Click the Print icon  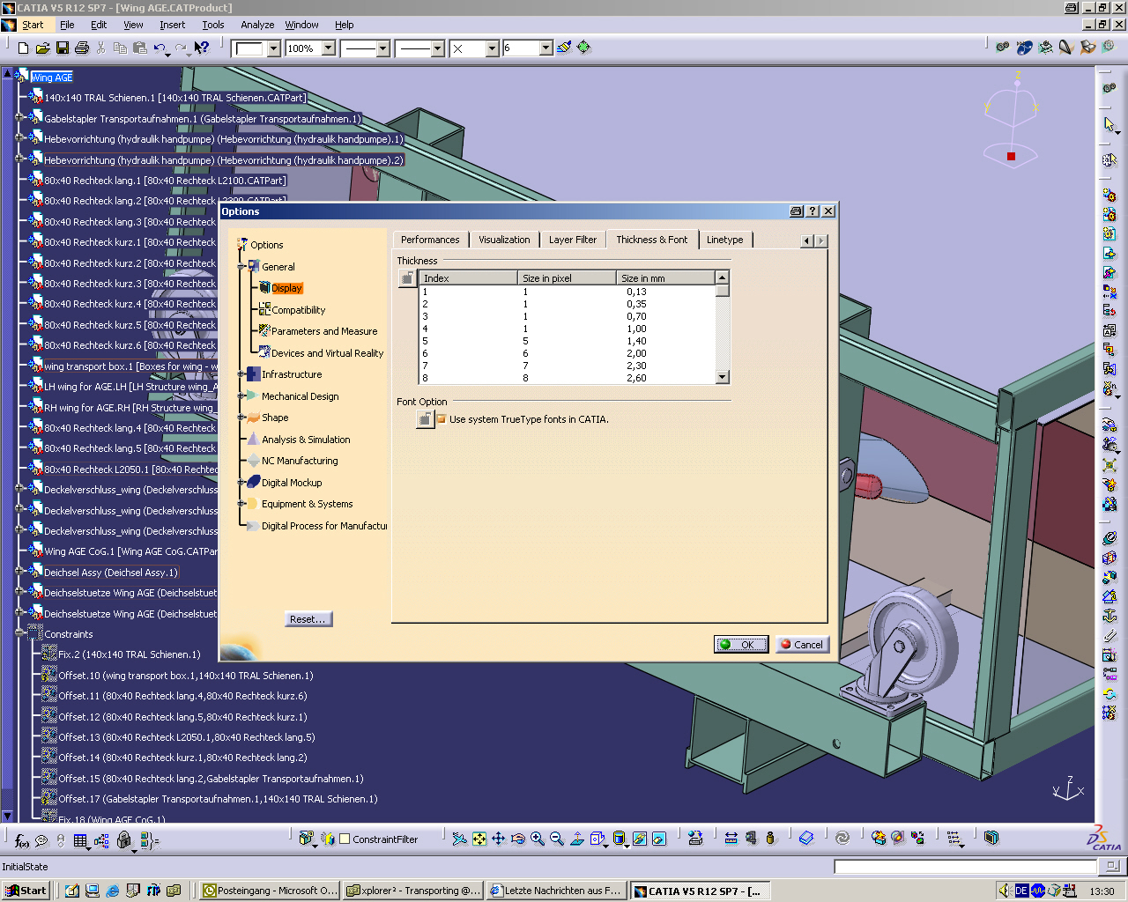(82, 48)
